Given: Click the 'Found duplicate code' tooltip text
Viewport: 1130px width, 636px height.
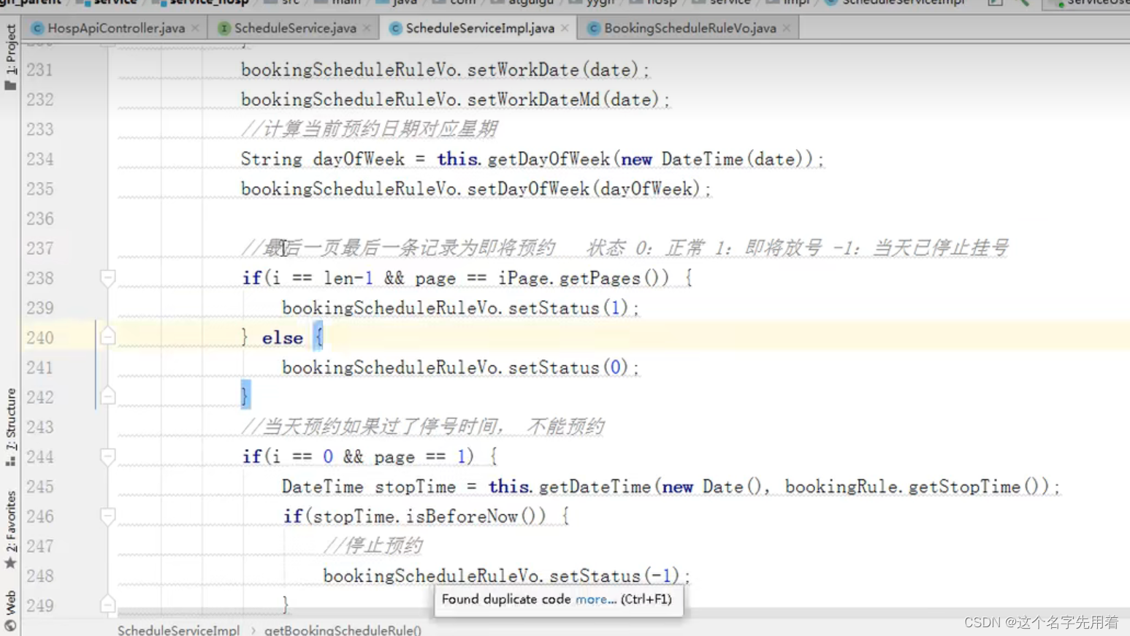Looking at the screenshot, I should (505, 599).
